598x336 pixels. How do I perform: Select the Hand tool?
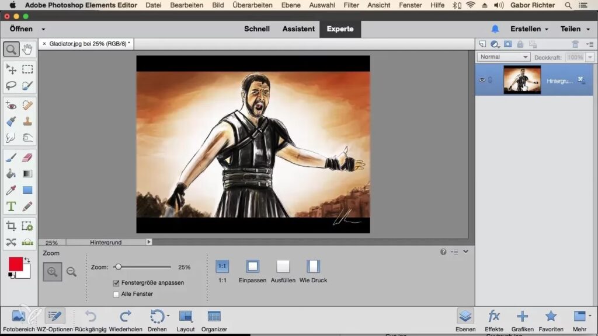pos(27,50)
